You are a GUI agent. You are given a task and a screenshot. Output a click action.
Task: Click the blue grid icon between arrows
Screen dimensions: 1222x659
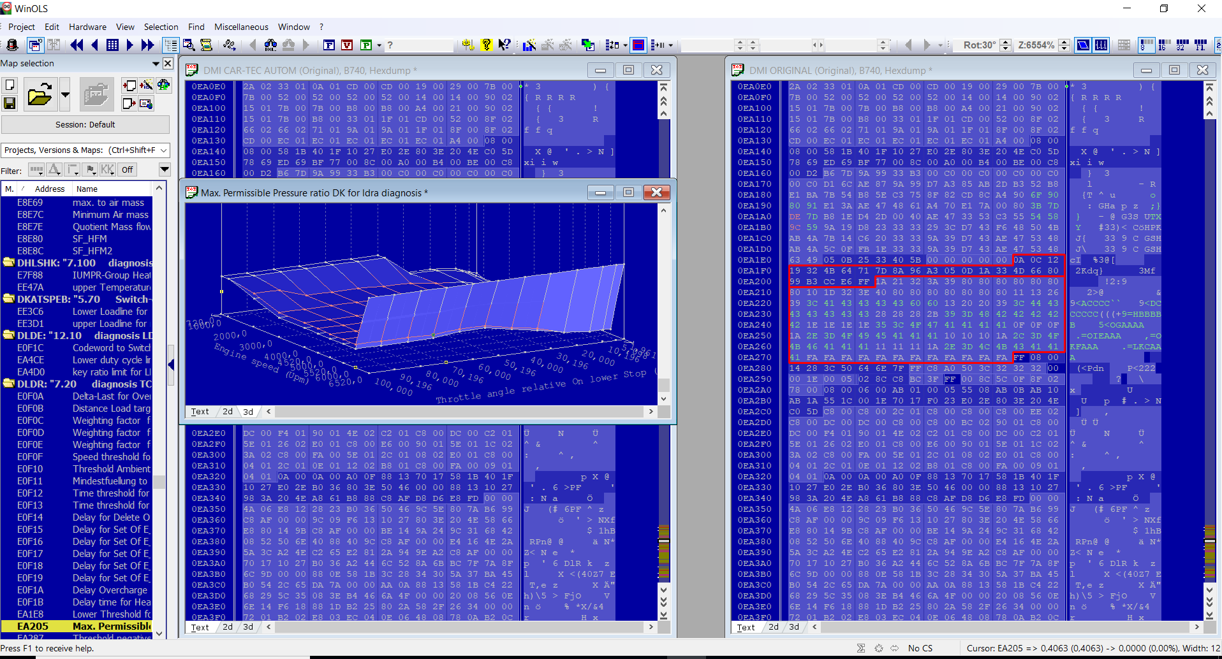coord(112,45)
